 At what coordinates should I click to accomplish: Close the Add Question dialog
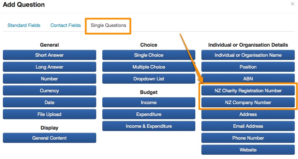[292, 4]
